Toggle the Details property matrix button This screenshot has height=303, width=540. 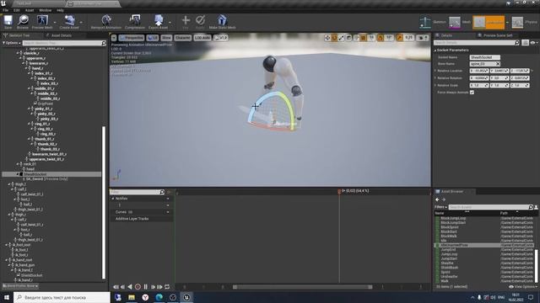coord(525,43)
